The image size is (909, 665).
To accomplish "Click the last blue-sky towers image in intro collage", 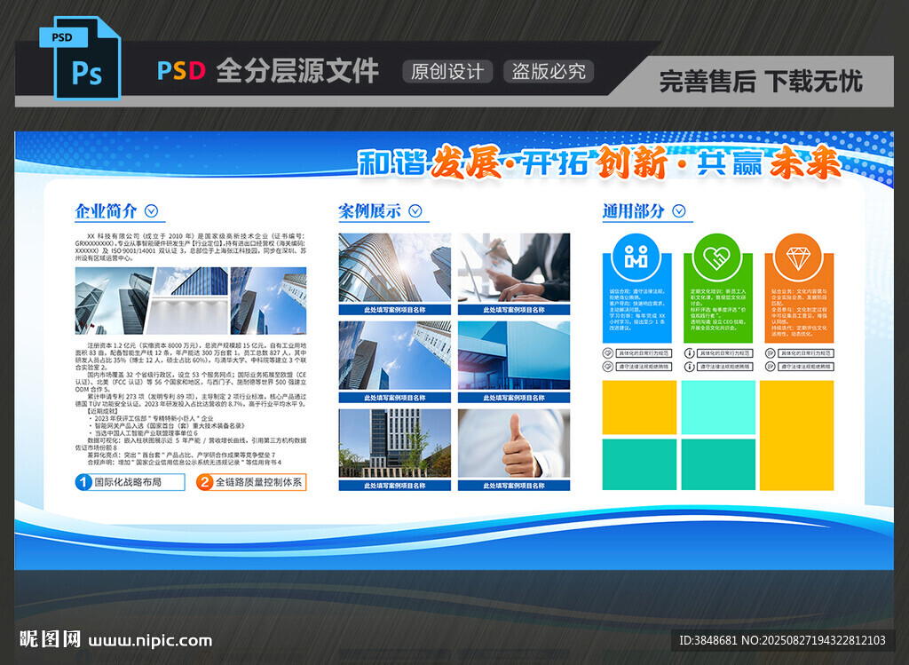I will point(268,301).
